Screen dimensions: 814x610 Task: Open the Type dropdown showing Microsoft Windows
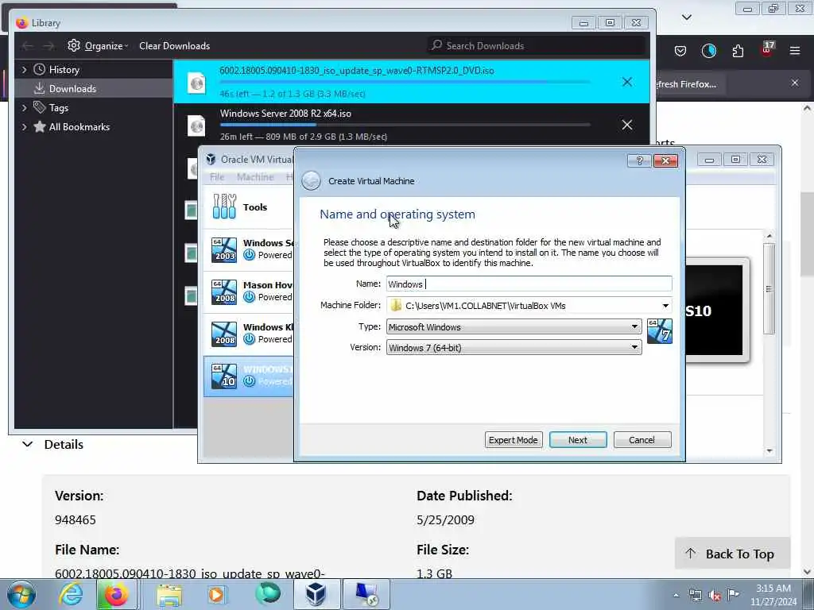click(514, 326)
